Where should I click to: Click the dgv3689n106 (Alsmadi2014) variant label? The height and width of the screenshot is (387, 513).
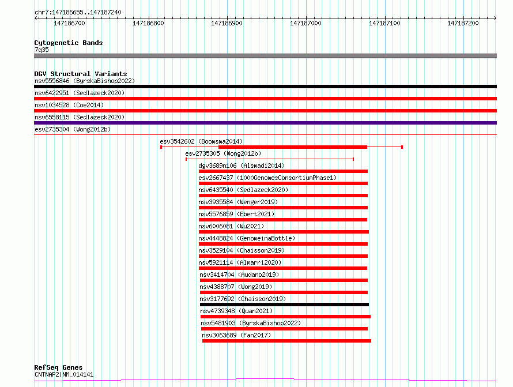click(242, 166)
